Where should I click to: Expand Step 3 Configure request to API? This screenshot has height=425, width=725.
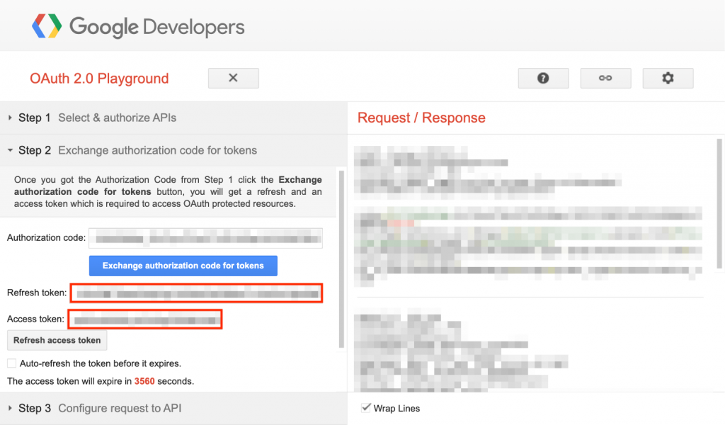(173, 408)
